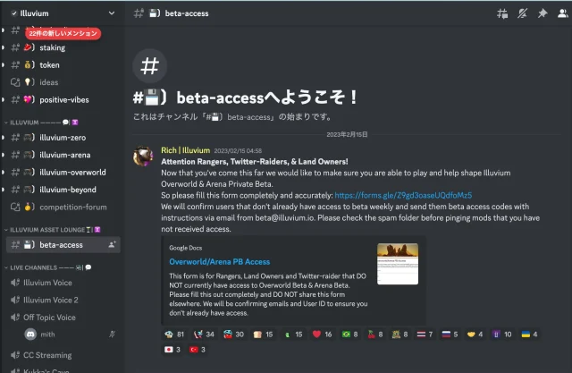Toggle the Brazil flag reaction
This screenshot has width=572, height=373.
tap(349, 335)
